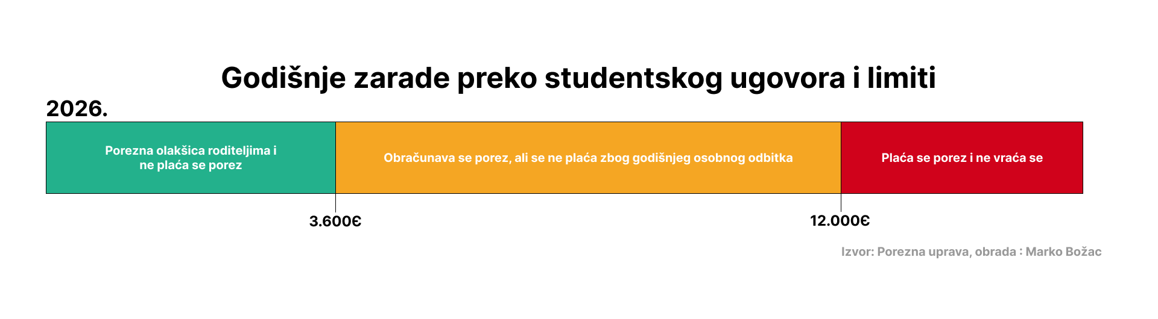
Task: Click 'ne plaća se porez' text line
Action: point(191,166)
